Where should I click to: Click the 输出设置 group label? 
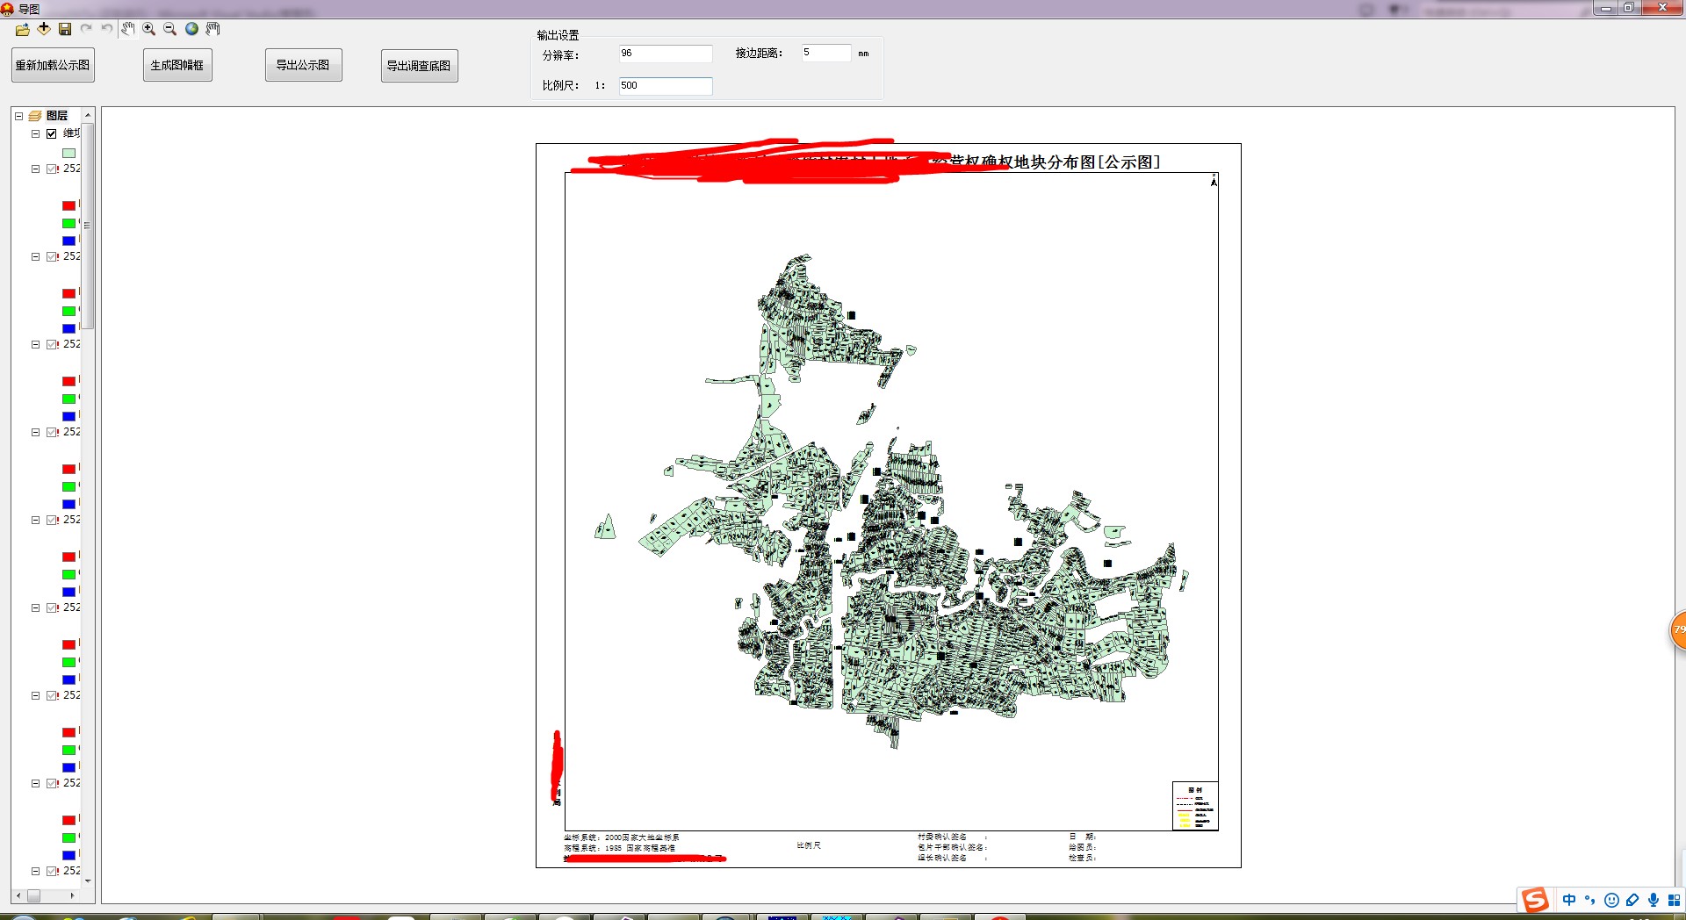[x=558, y=35]
